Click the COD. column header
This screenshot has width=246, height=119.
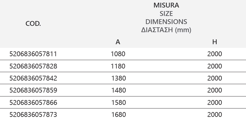(x=33, y=24)
